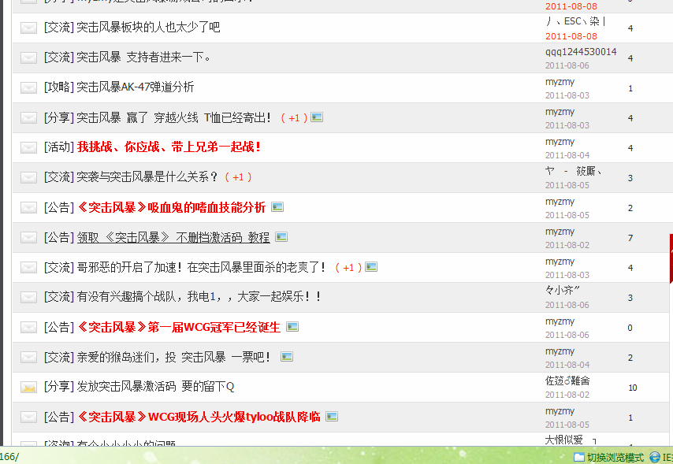
Task: Click author 佐筵♂離舍 on the 激活码 thread
Action: [x=567, y=380]
